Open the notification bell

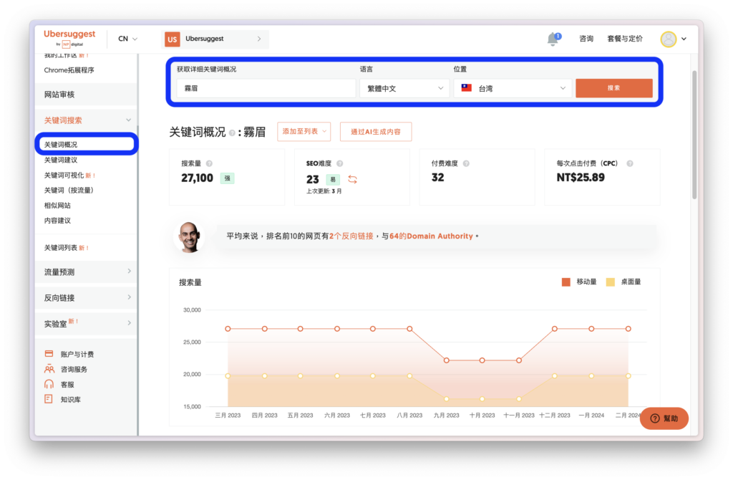553,39
